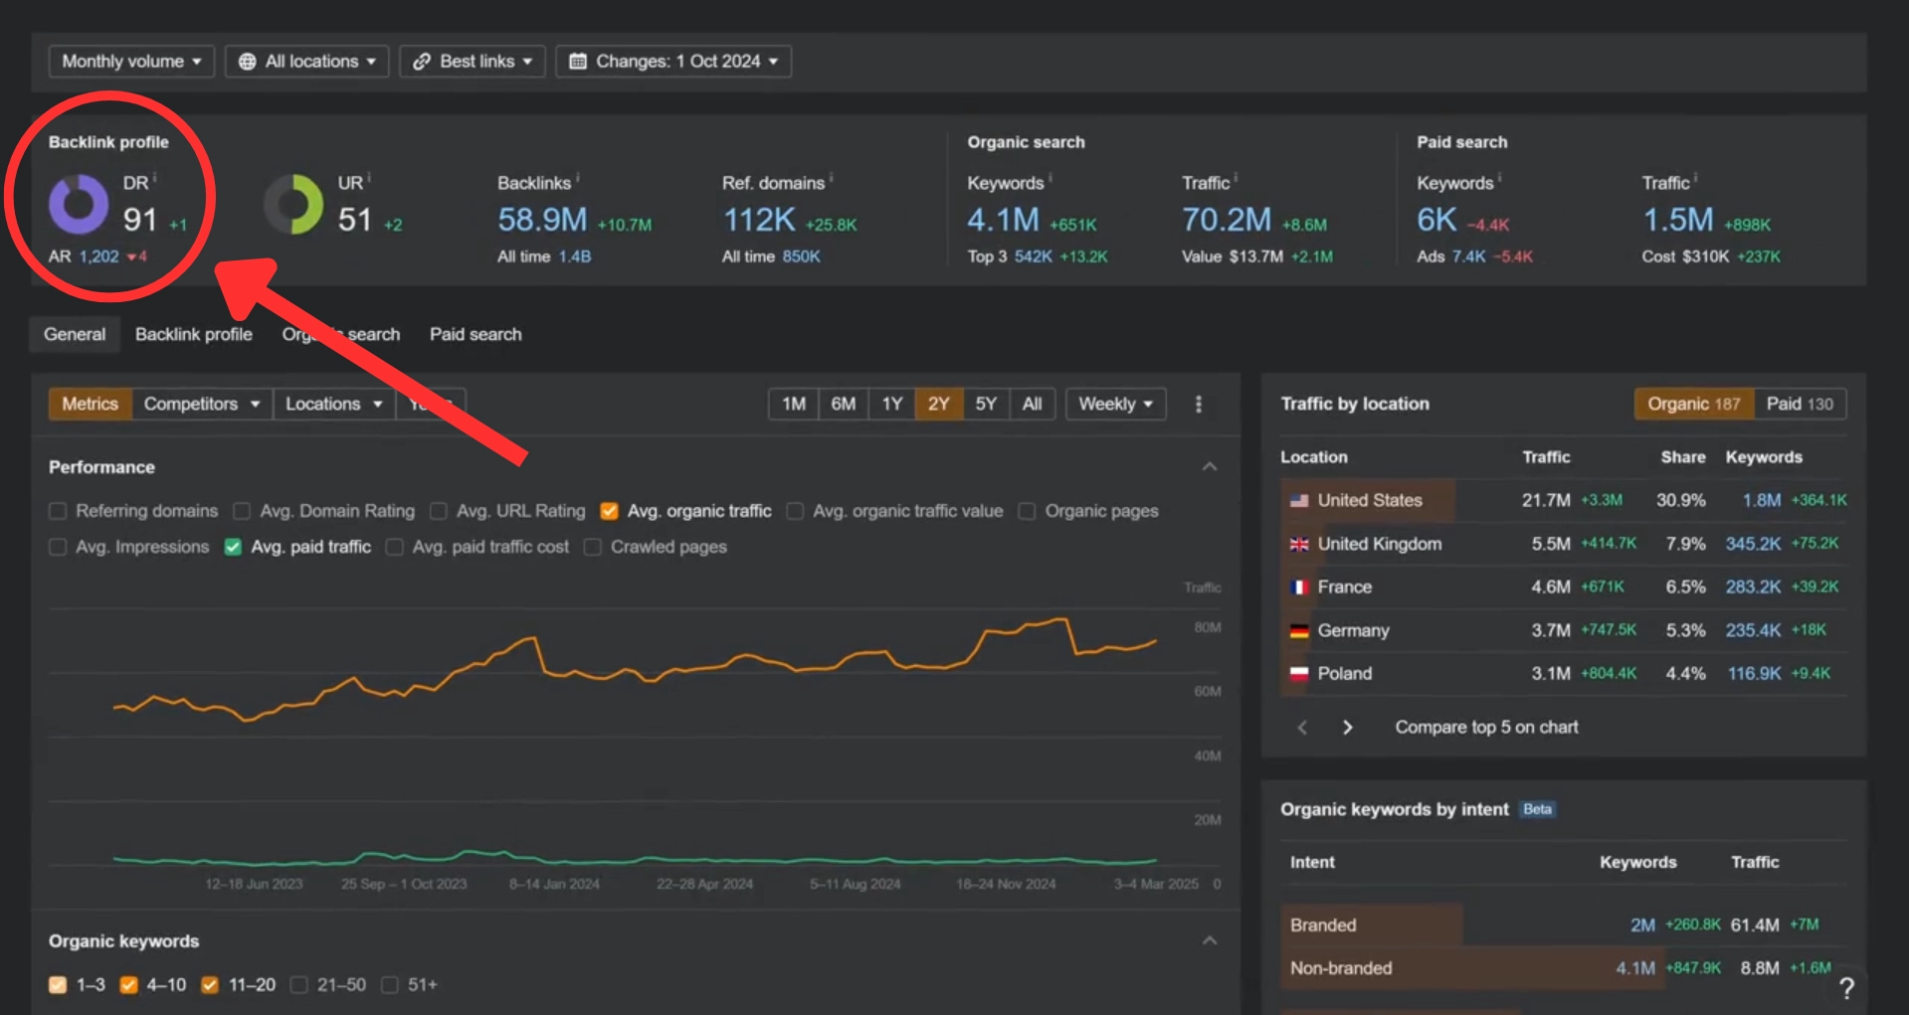Click the right arrow under Traffic by location
1909x1015 pixels.
[x=1347, y=727]
